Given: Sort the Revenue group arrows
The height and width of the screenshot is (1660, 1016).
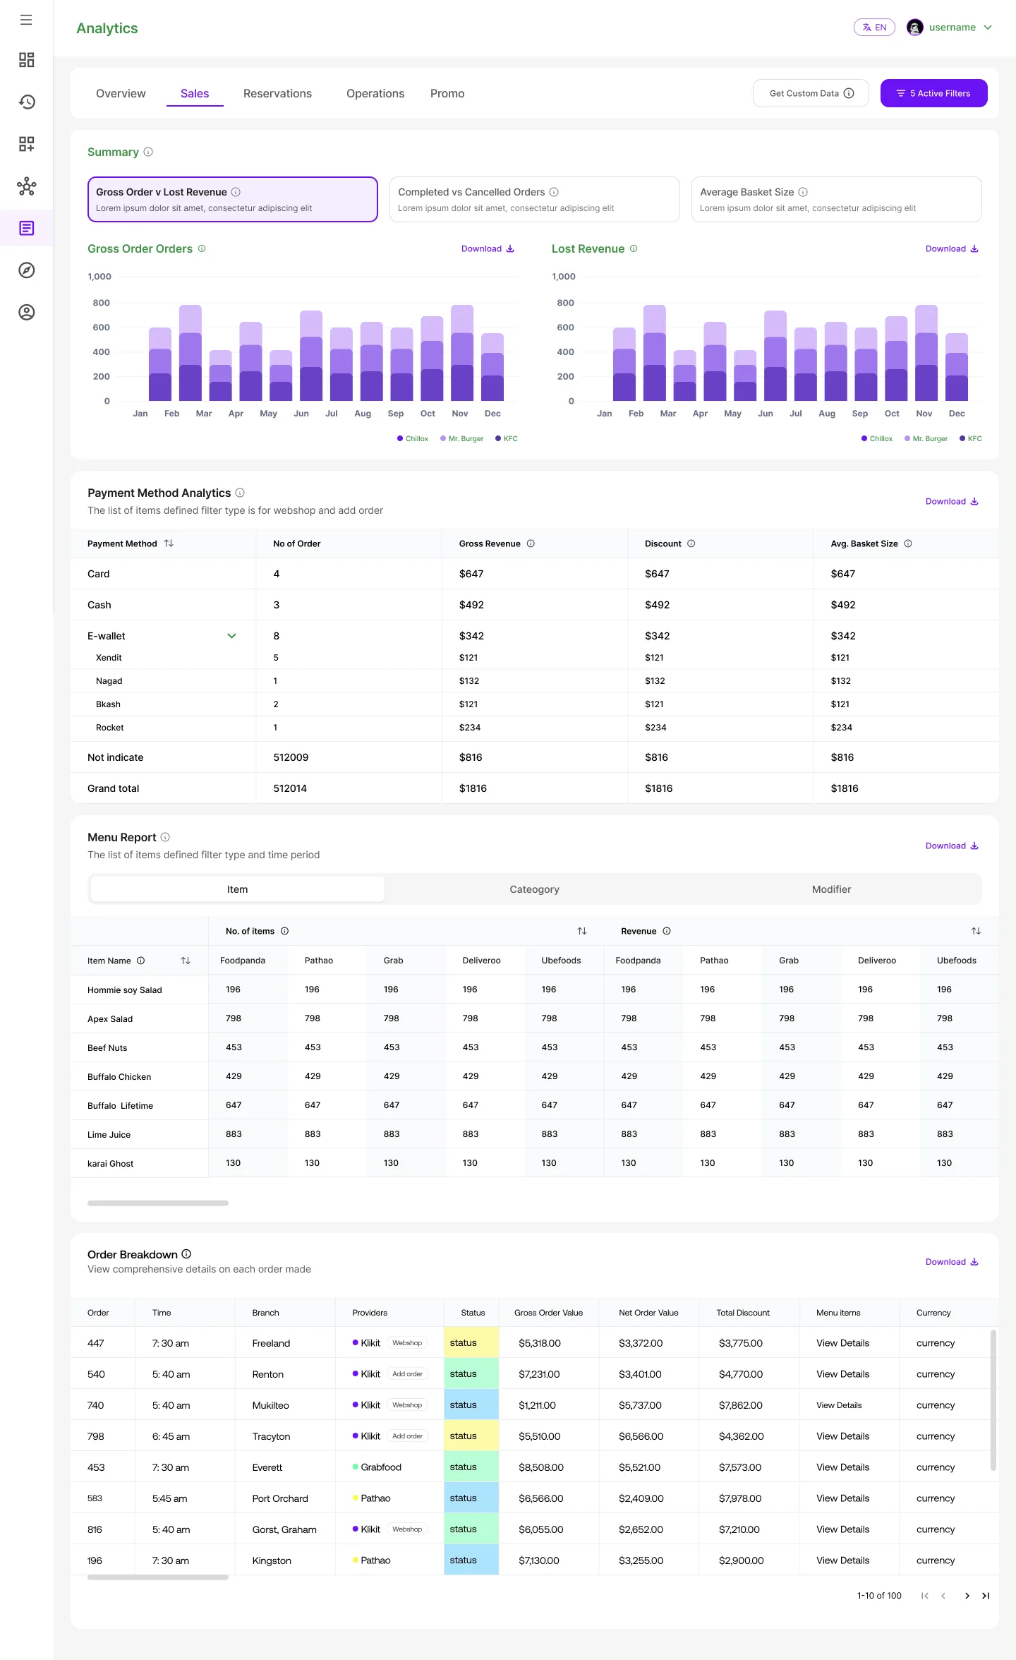Looking at the screenshot, I should (976, 931).
